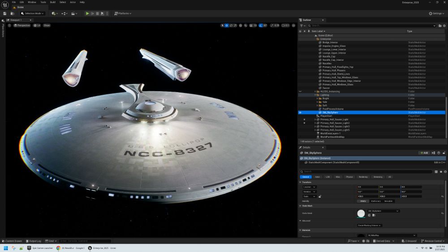Open the Selection Mode dropdown
448x252 pixels.
click(32, 13)
